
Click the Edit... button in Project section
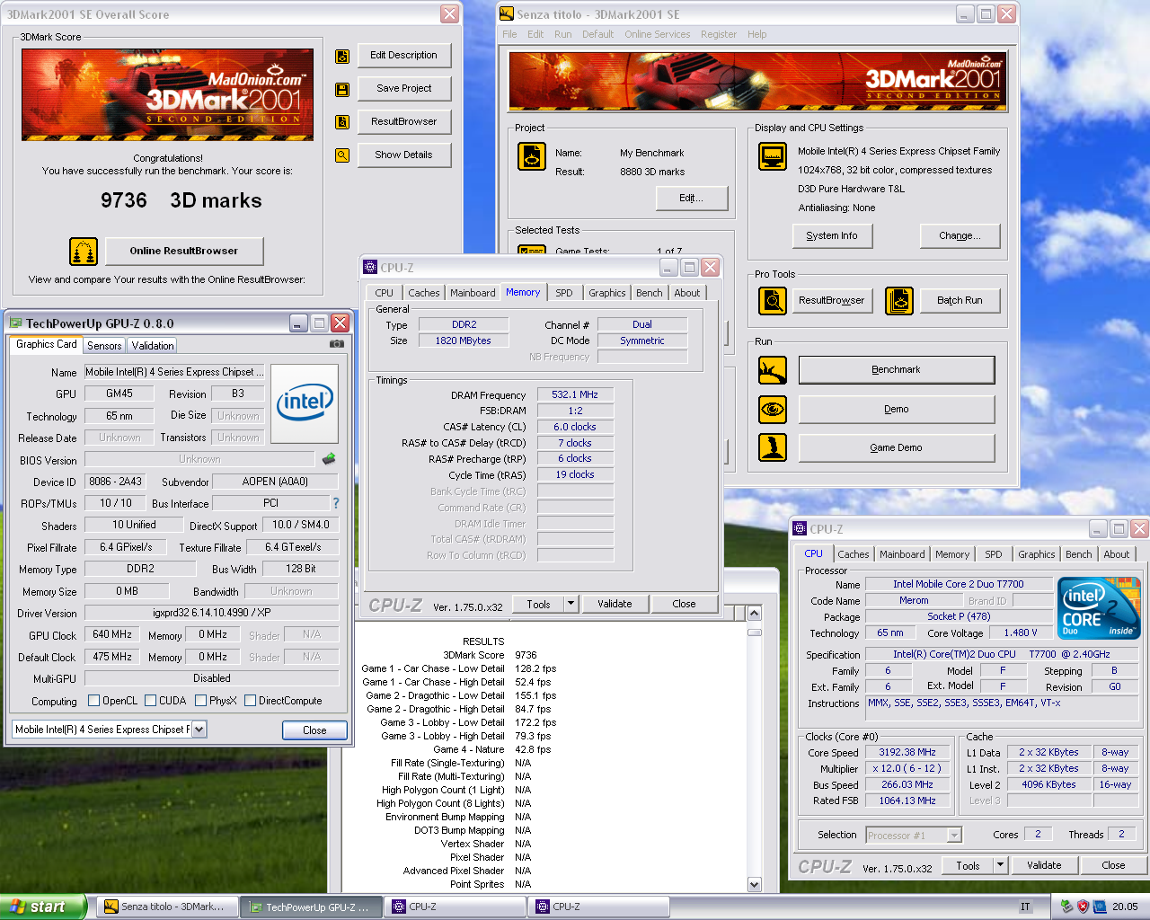691,198
